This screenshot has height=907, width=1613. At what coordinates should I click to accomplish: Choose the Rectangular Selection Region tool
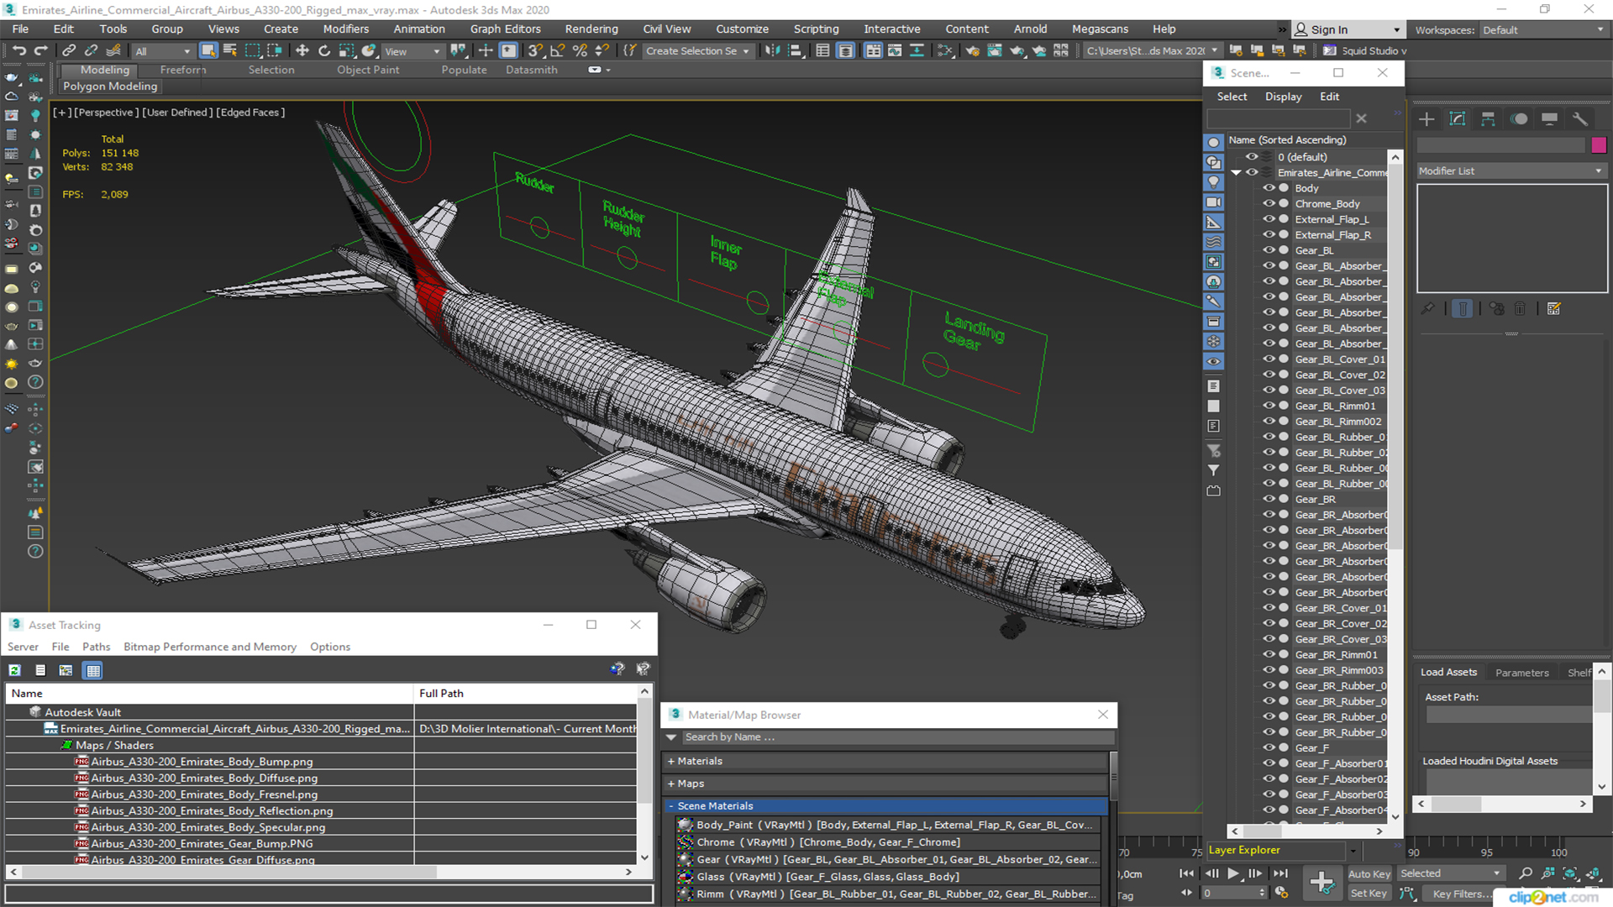[252, 50]
